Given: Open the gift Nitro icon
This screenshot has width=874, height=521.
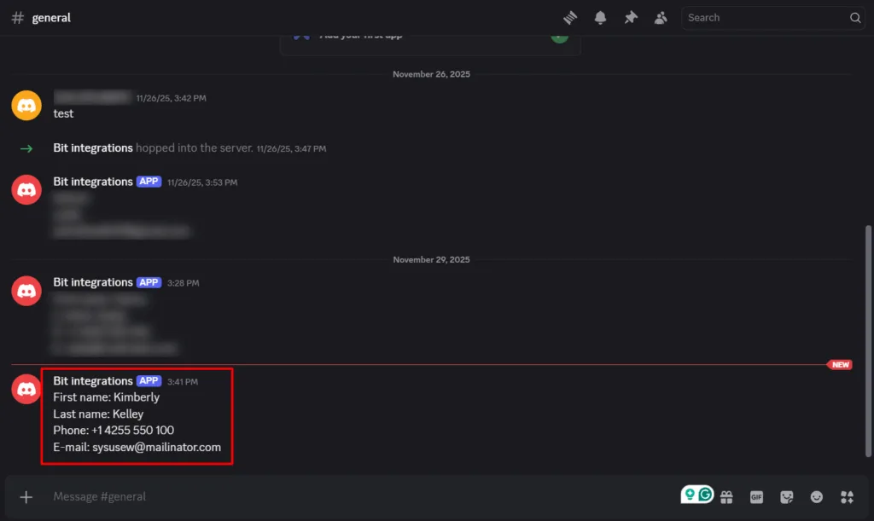Looking at the screenshot, I should coord(727,496).
